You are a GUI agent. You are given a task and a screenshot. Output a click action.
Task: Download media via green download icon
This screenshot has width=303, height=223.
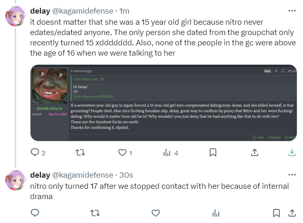click(292, 153)
